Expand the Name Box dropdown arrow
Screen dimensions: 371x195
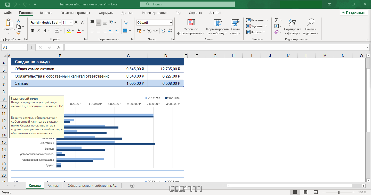[25, 47]
